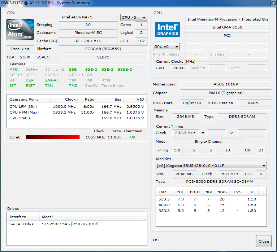This screenshot has height=252, width=277.
Task: Open the CPU #0 selector dropdown
Action: [x=134, y=17]
